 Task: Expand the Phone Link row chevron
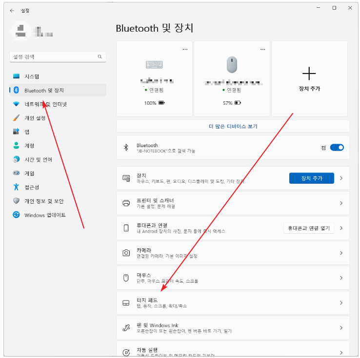(341, 228)
